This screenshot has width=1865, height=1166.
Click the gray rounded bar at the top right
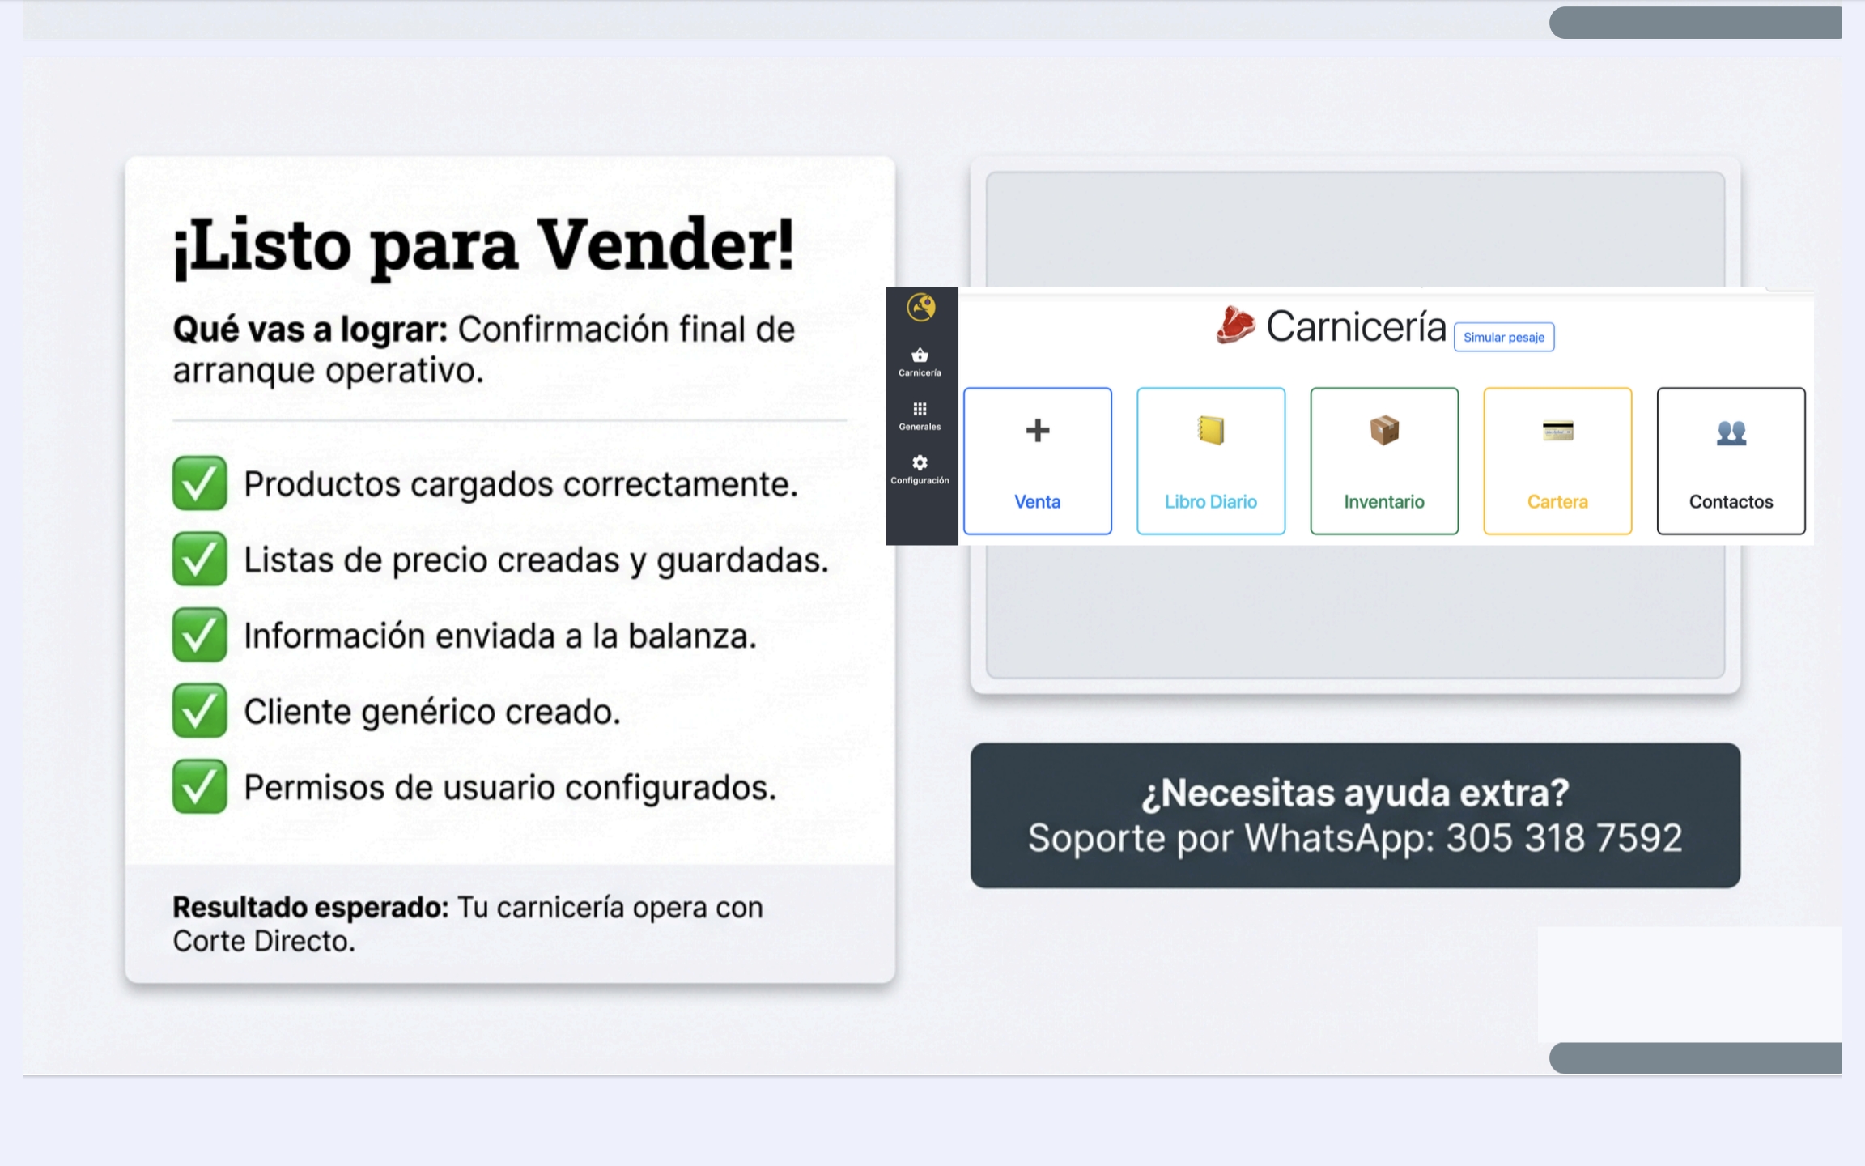[x=1695, y=23]
